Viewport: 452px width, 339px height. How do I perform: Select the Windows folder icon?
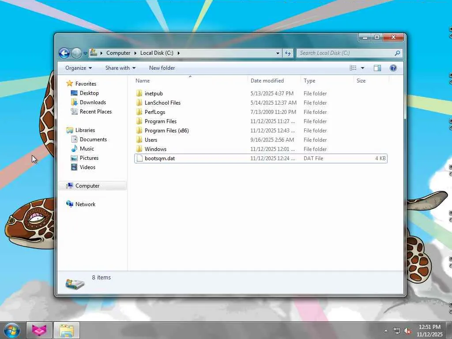coord(139,149)
